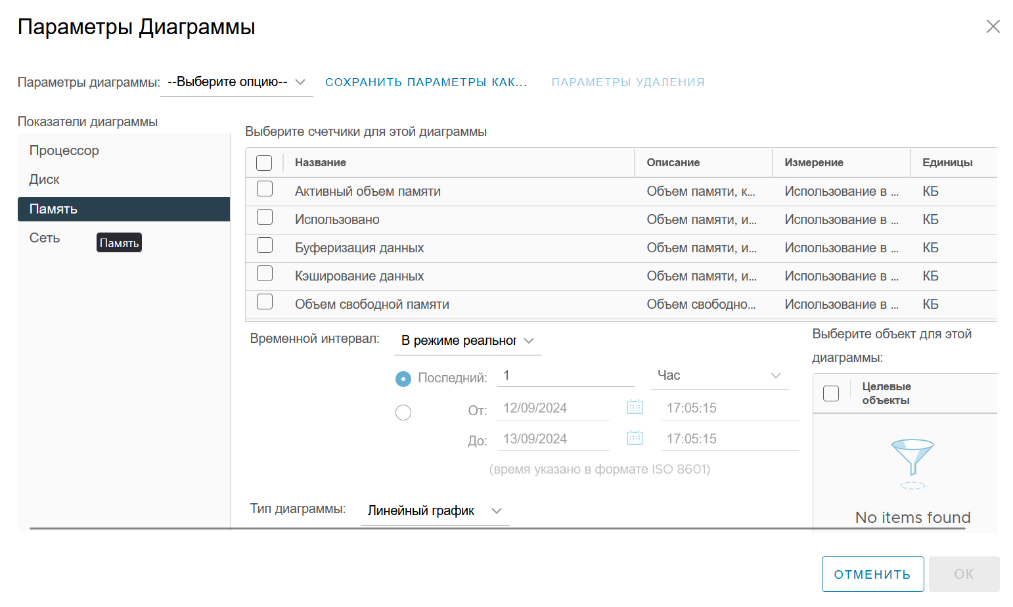1013x607 pixels.
Task: Open the calendar picker for От date
Action: click(635, 407)
